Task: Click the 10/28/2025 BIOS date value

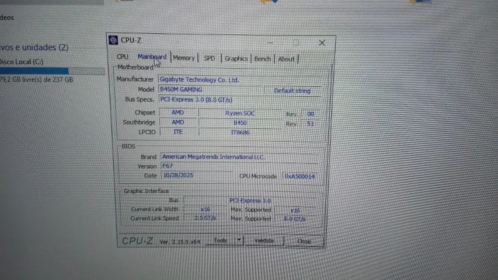Action: (197, 175)
